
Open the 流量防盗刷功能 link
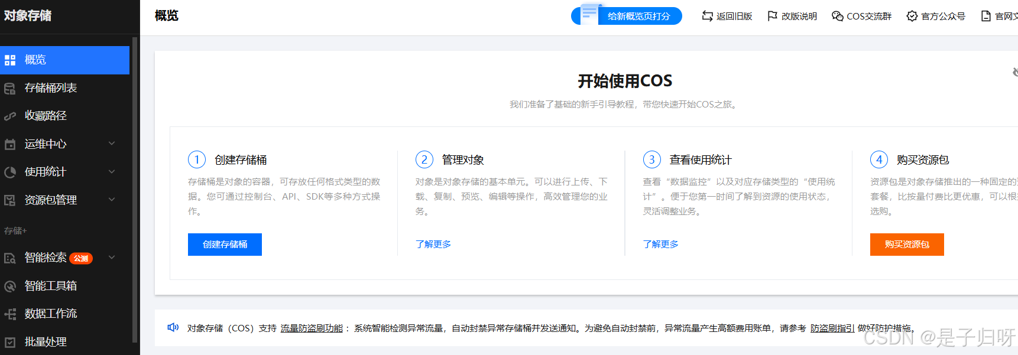click(x=312, y=328)
